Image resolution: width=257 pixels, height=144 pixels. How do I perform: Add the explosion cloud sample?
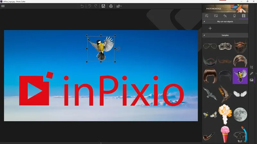click(x=225, y=114)
